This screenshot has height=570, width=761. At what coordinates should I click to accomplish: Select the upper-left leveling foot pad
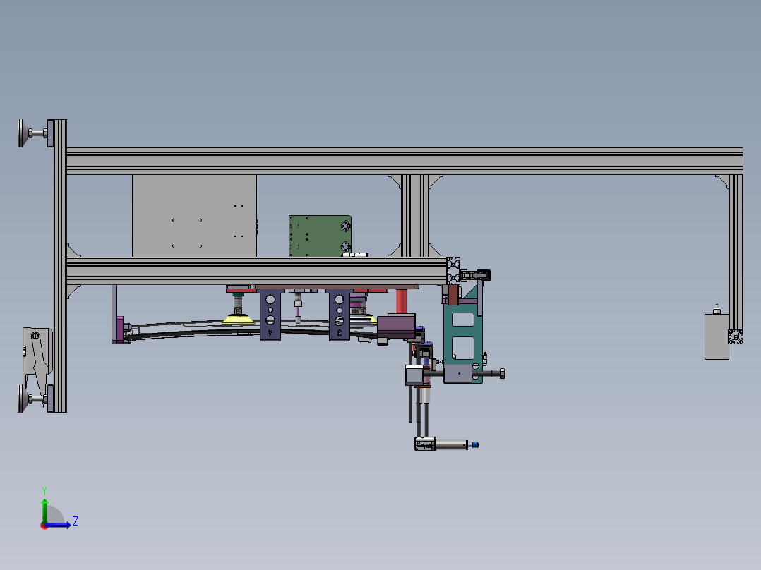click(x=21, y=133)
